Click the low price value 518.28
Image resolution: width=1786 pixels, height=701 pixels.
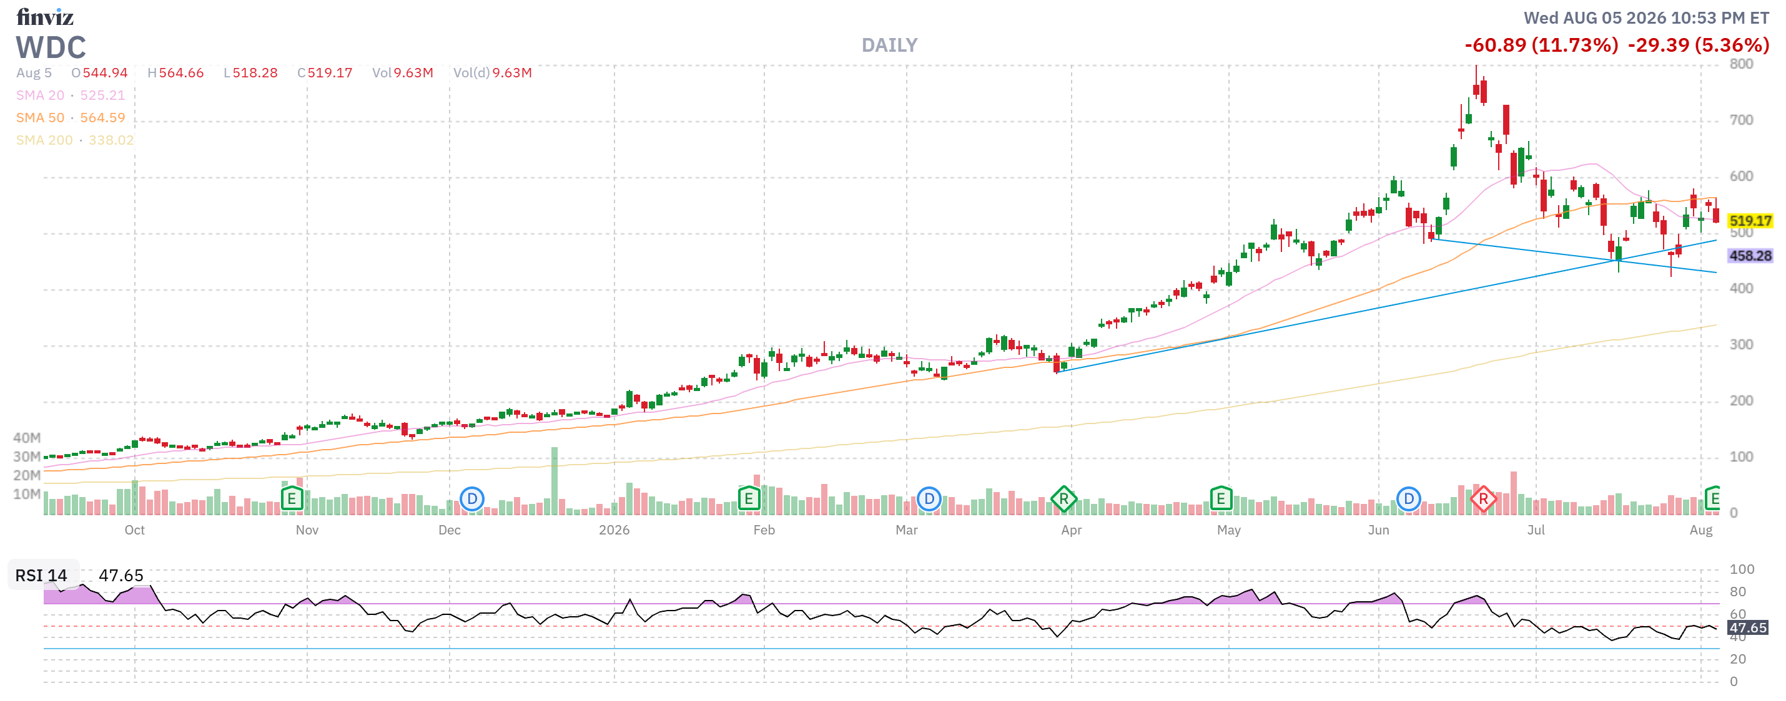255,73
